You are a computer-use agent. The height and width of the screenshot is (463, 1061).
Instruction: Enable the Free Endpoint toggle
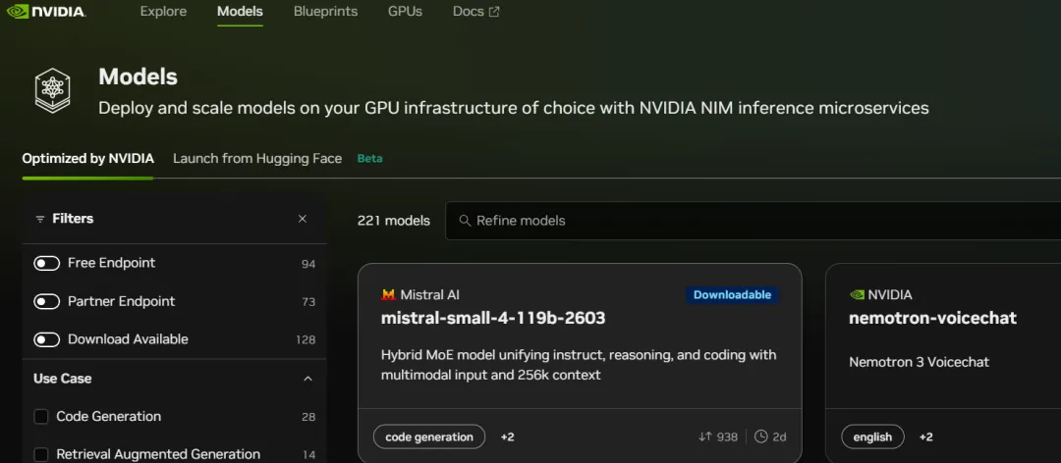47,263
